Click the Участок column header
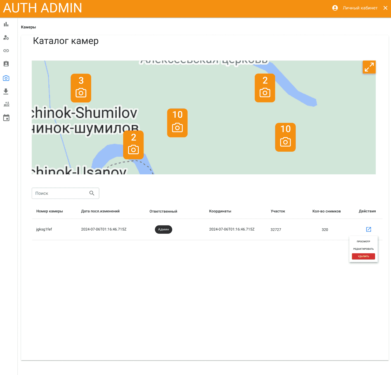The width and height of the screenshot is (391, 375). 278,211
